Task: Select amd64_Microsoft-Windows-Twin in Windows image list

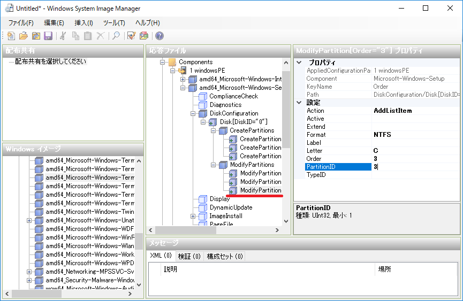Action: coord(89,212)
